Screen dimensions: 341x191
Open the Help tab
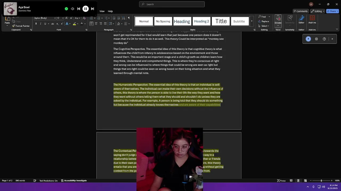110,11
